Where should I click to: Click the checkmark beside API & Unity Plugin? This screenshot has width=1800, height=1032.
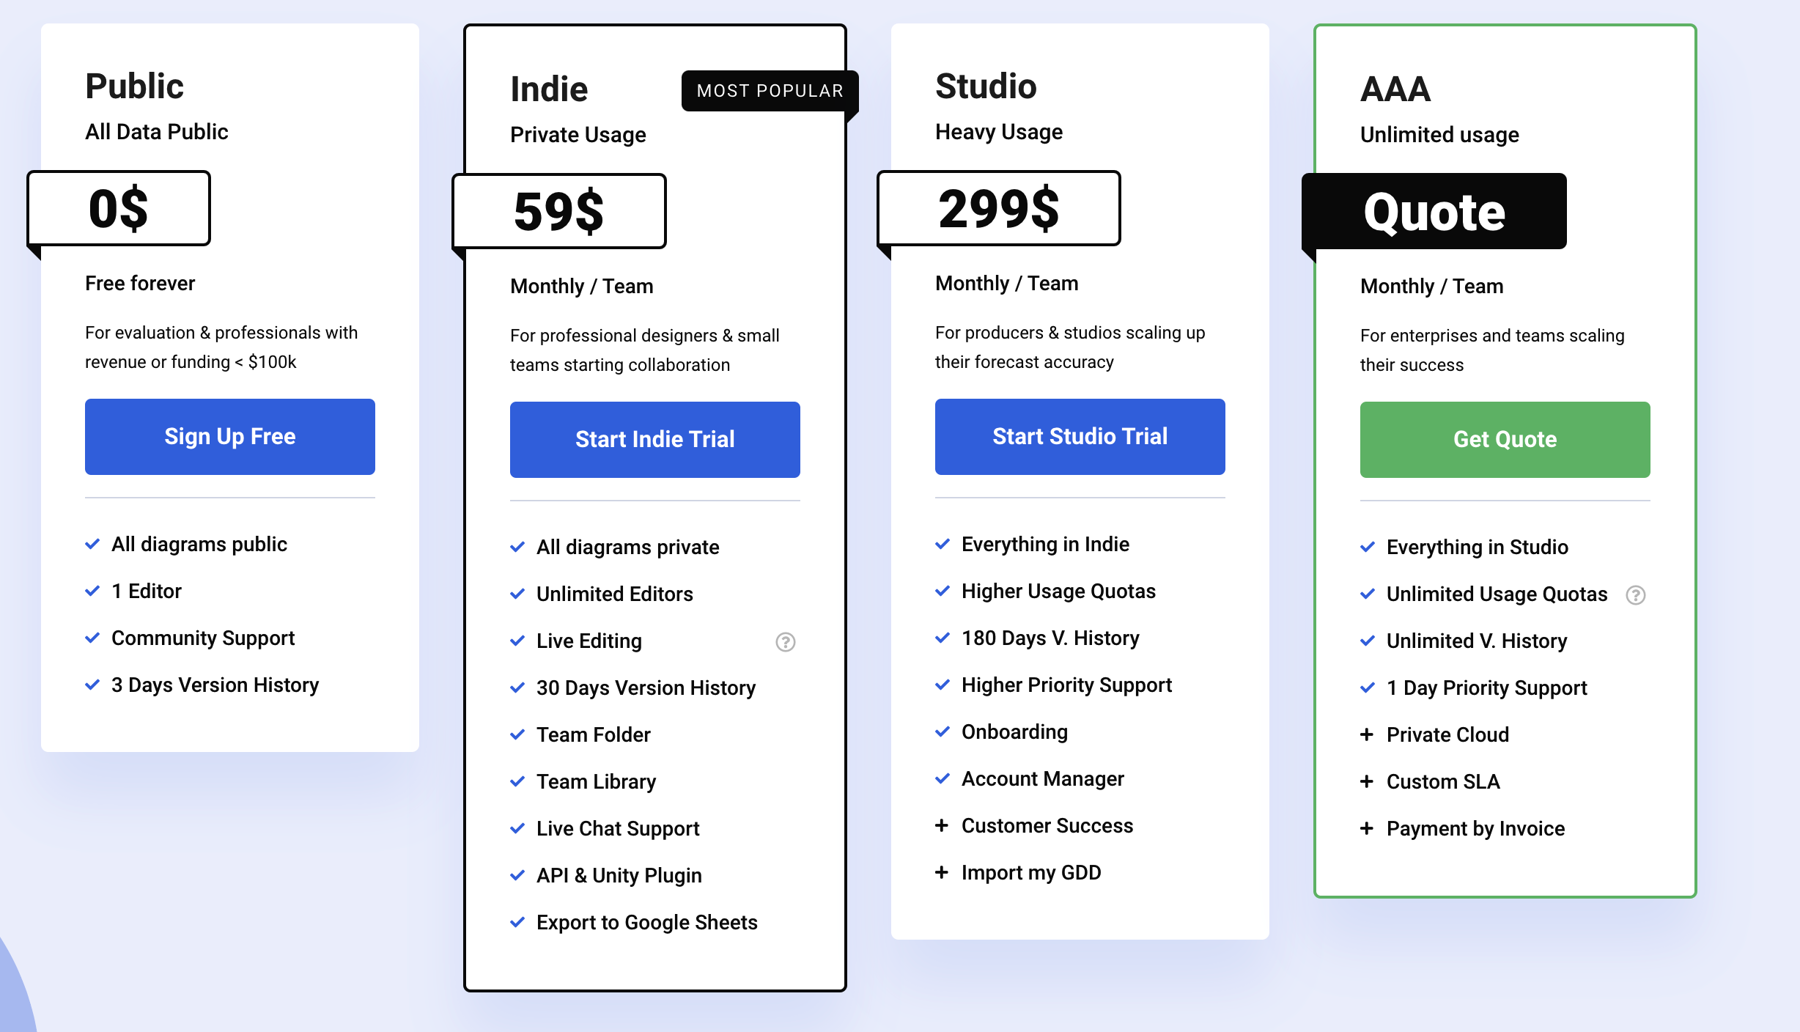pos(517,875)
